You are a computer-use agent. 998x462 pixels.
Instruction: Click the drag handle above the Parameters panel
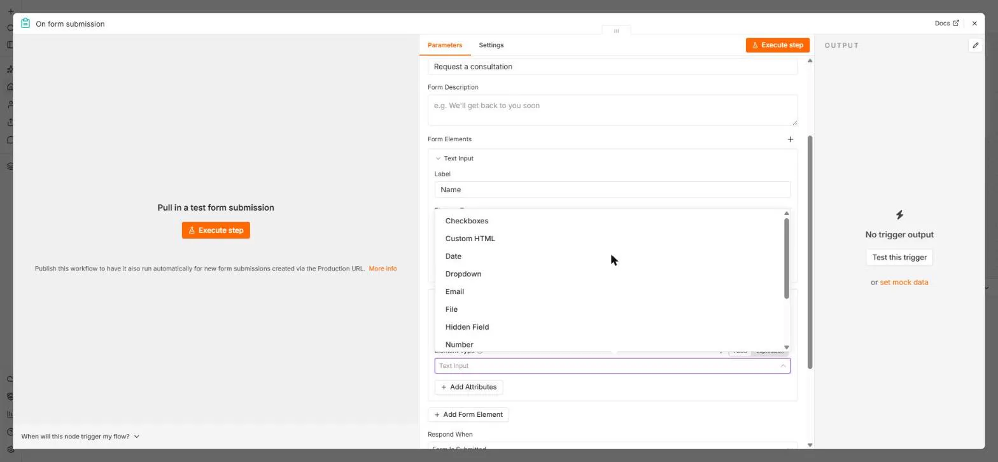tap(616, 31)
